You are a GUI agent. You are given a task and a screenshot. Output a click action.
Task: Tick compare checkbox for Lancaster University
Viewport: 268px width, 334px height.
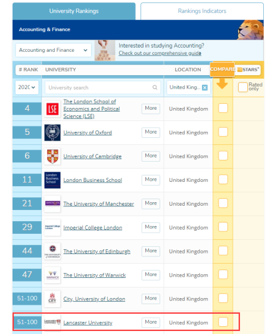coord(223,322)
